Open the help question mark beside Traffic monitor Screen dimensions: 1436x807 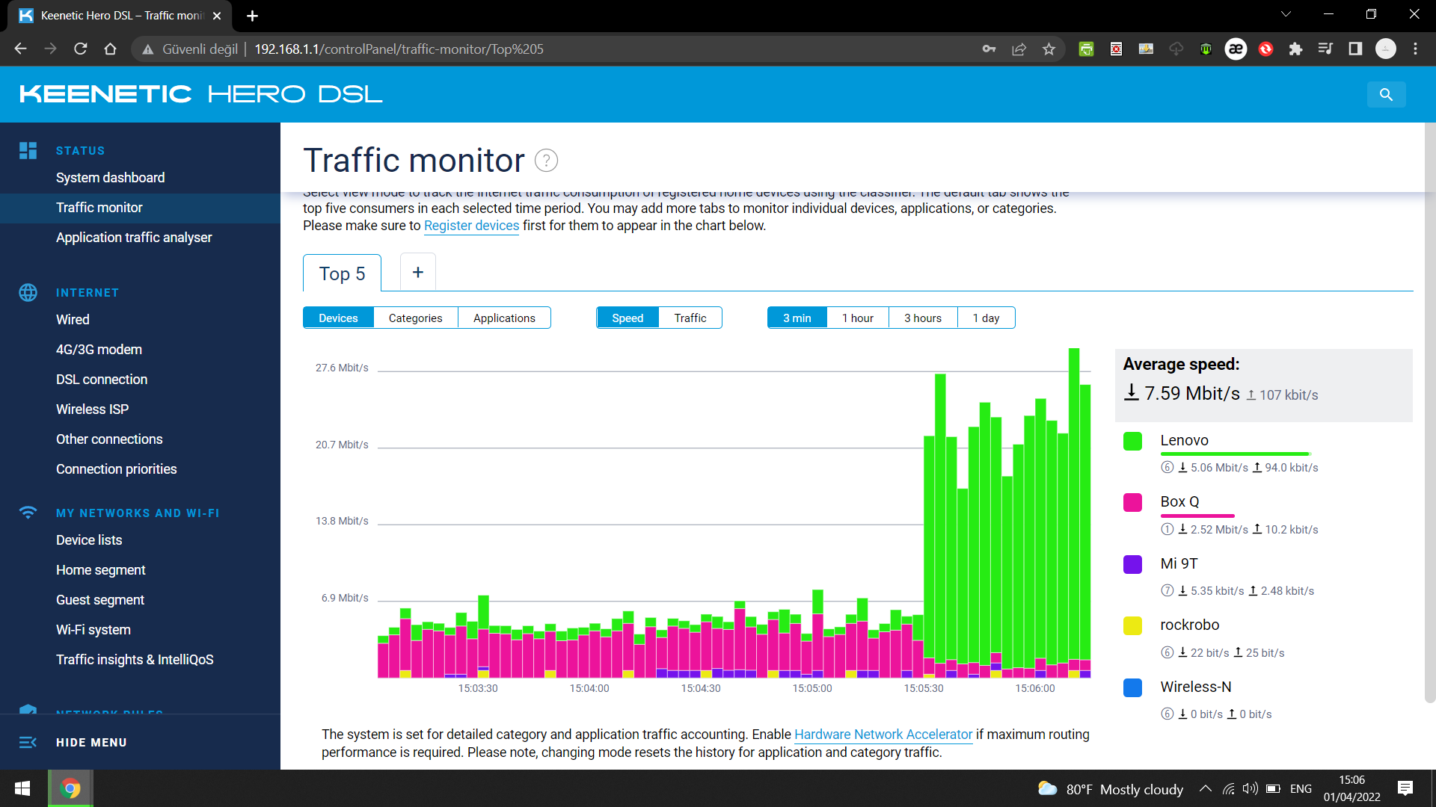coord(547,161)
